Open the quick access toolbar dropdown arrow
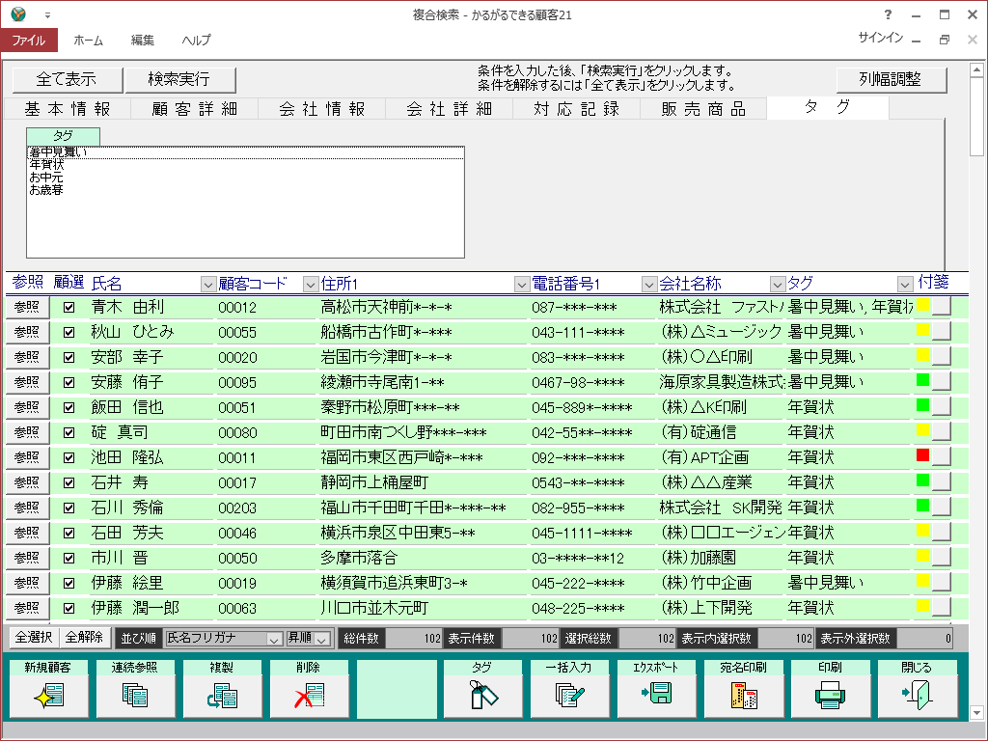Screen dimensions: 988x741 coord(48,15)
